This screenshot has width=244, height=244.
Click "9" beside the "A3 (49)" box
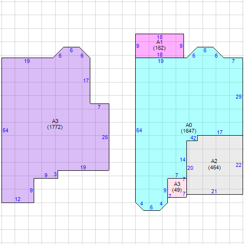pos(165,190)
